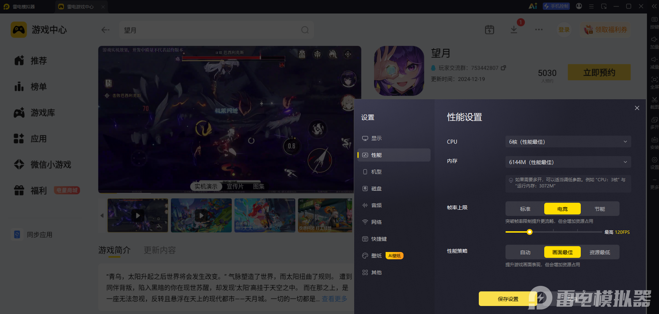The image size is (659, 314).
Task: Go back using the game center arrow
Action: [105, 30]
